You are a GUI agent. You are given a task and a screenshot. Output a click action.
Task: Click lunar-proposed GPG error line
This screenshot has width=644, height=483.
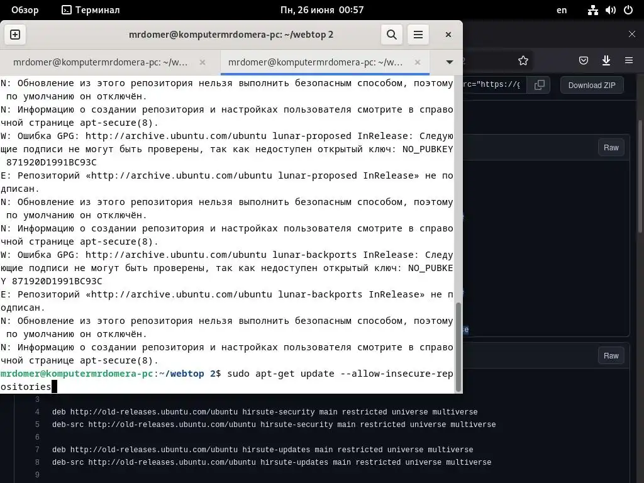pyautogui.click(x=226, y=148)
